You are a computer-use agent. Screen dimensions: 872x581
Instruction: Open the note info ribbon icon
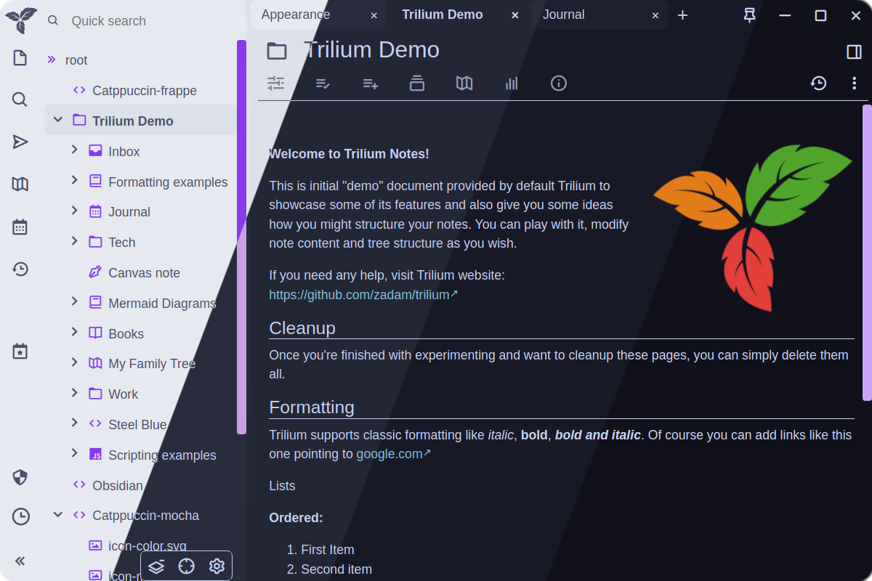pyautogui.click(x=559, y=83)
